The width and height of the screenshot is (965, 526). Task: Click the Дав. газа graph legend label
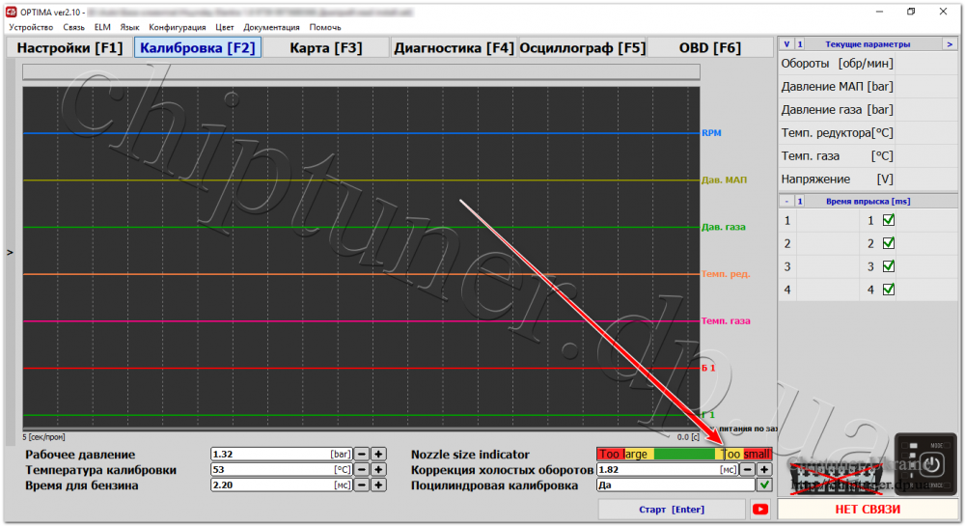point(724,227)
